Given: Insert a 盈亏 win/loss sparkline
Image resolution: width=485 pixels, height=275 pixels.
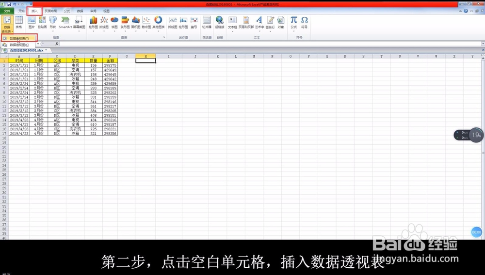Looking at the screenshot, I should click(194, 22).
